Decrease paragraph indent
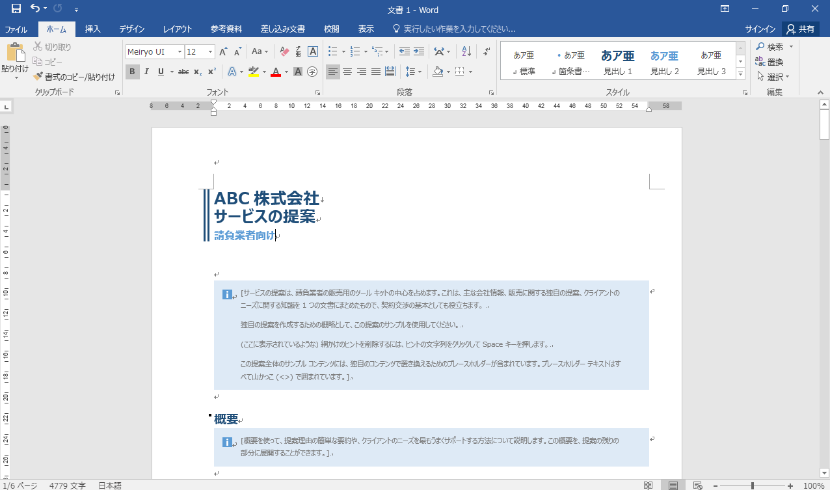 click(404, 51)
